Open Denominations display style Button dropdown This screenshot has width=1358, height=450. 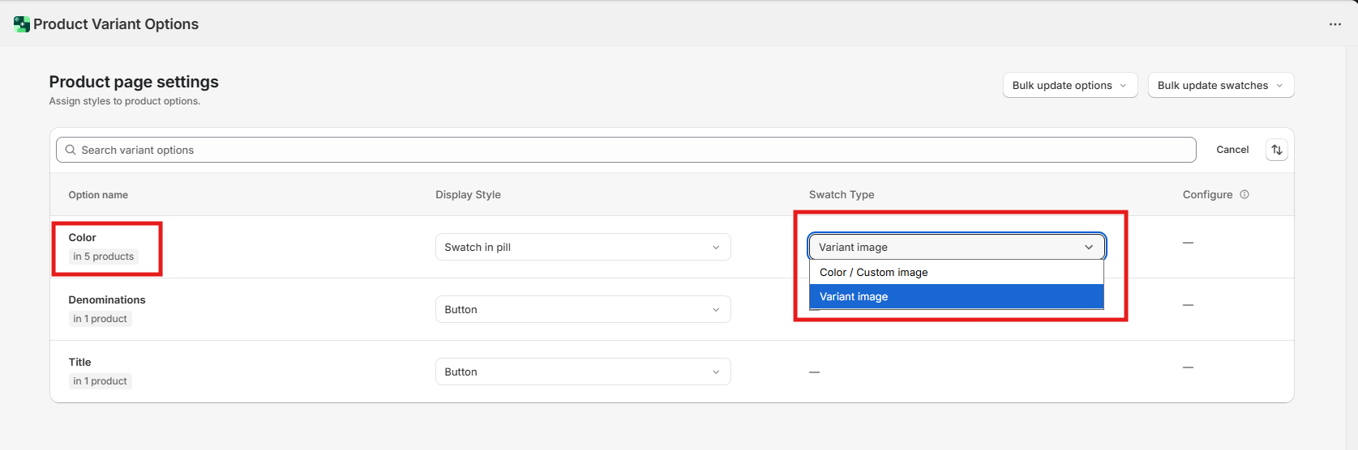[x=582, y=309]
